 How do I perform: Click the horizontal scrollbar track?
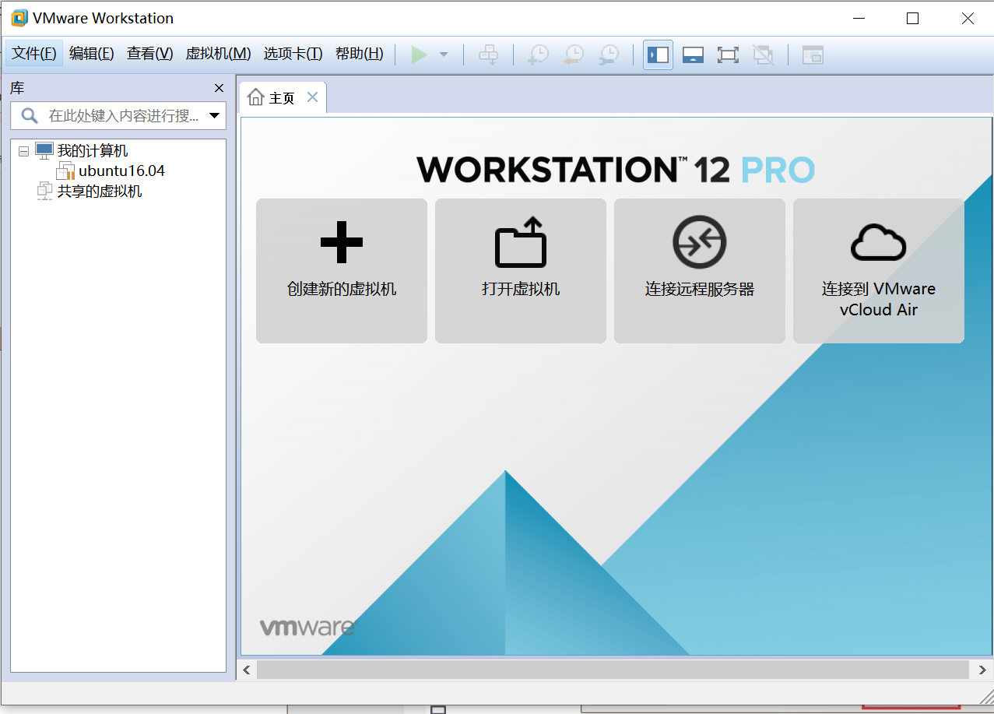point(613,670)
